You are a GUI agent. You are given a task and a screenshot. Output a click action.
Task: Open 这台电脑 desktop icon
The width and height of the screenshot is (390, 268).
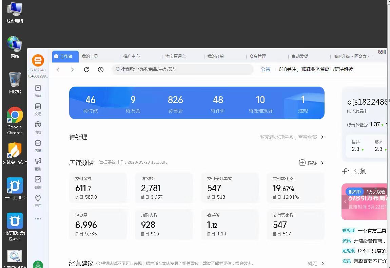click(x=15, y=13)
